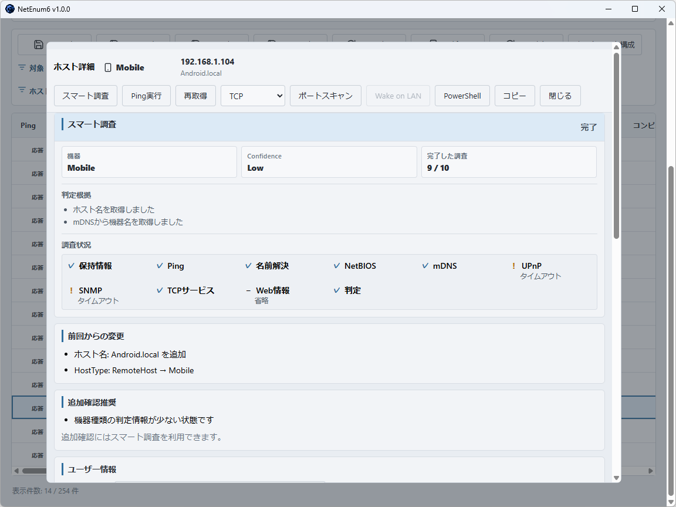Click the 省略 note under Web情報
676x507 pixels.
(x=261, y=301)
